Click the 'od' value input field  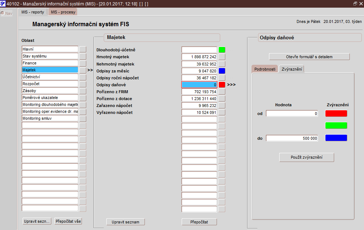tap(292, 114)
